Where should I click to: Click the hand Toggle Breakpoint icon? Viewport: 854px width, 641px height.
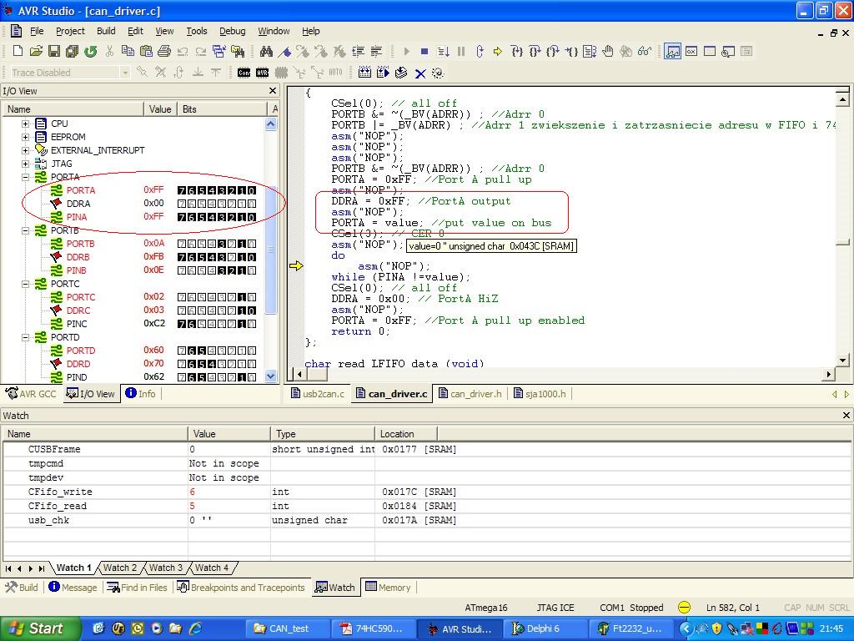[x=607, y=52]
